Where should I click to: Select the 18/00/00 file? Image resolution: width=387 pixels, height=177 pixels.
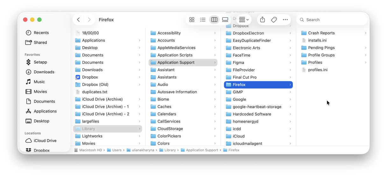click(108, 33)
